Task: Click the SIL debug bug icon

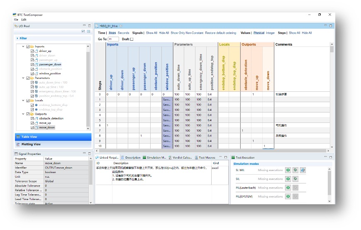Action: tap(295, 179)
